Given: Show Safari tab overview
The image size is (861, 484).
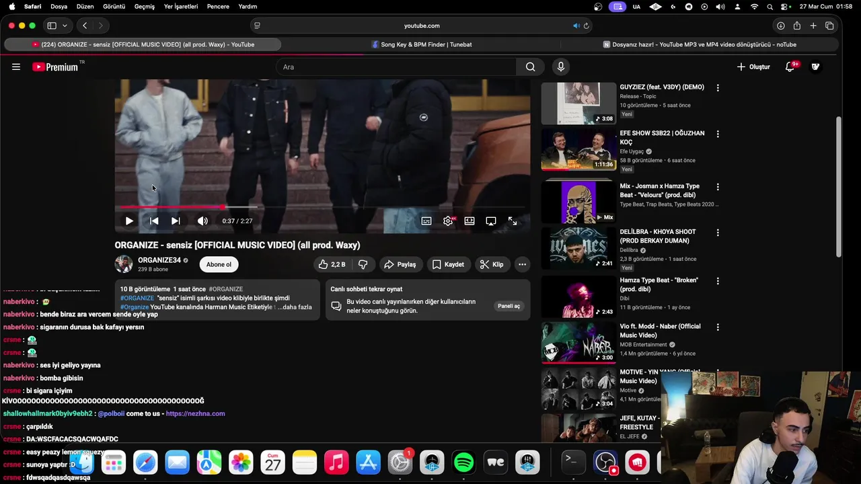Looking at the screenshot, I should point(829,26).
